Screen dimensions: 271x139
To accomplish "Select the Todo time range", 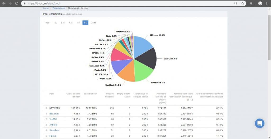I will (47, 23).
